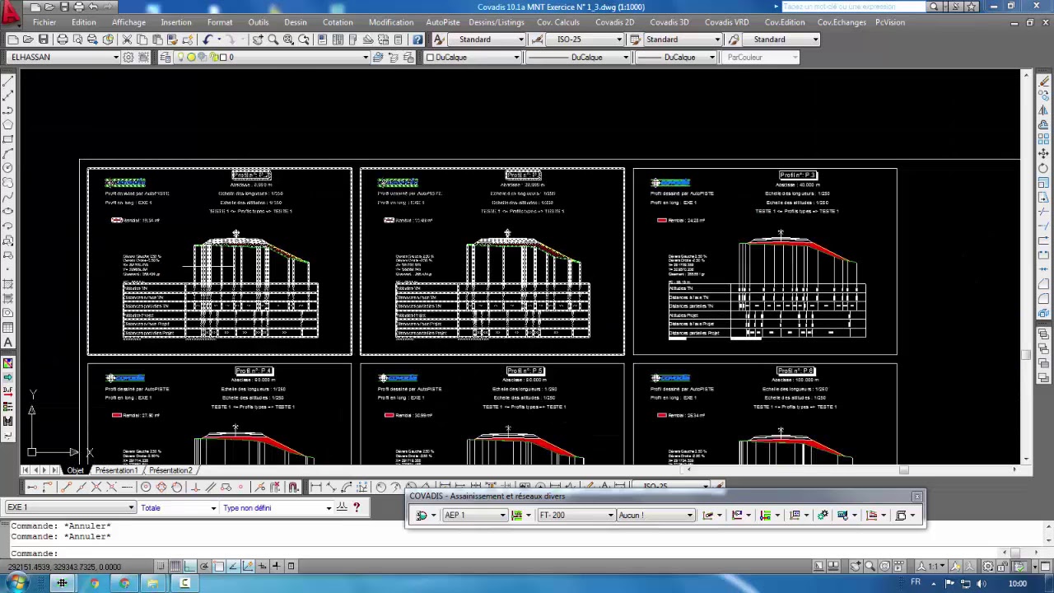Viewport: 1054px width, 593px height.
Task: Switch to the Présentation1 layout tab
Action: [115, 470]
